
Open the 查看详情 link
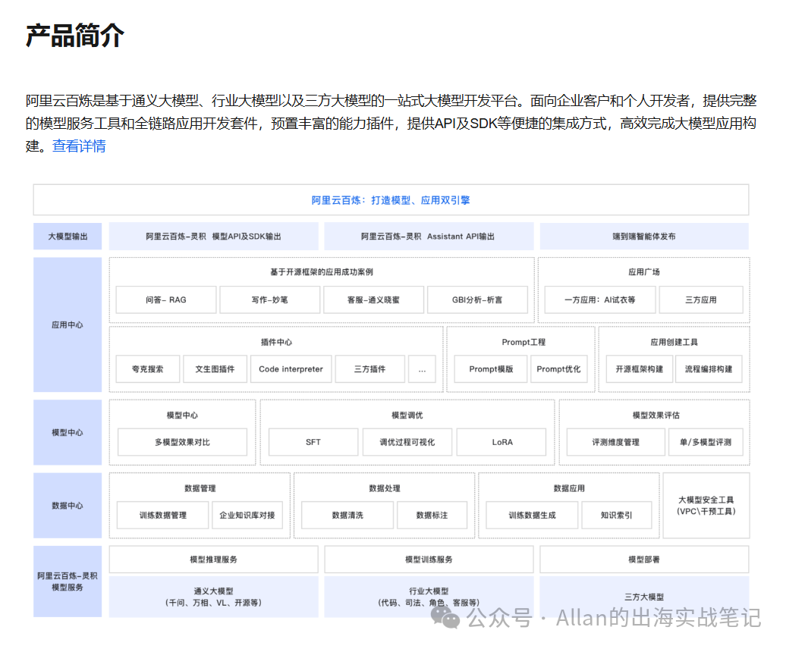(x=79, y=146)
